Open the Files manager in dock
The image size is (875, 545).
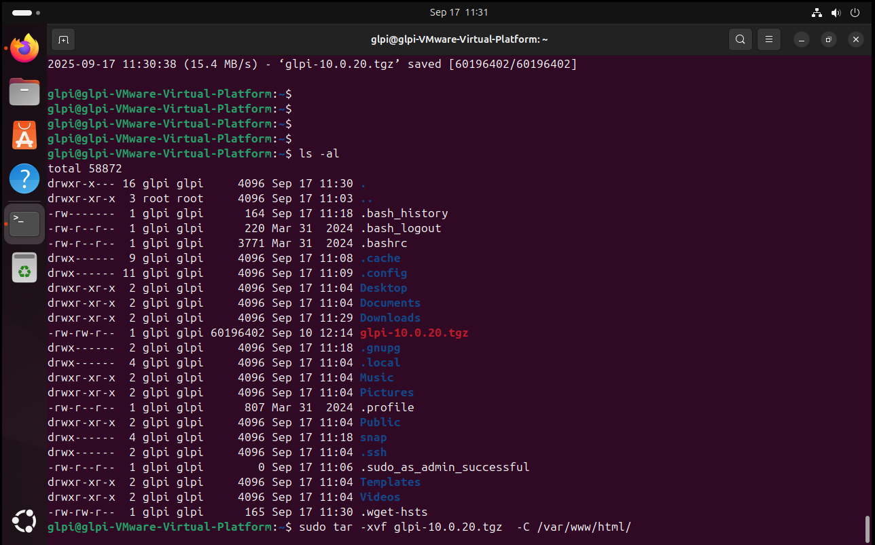tap(24, 92)
